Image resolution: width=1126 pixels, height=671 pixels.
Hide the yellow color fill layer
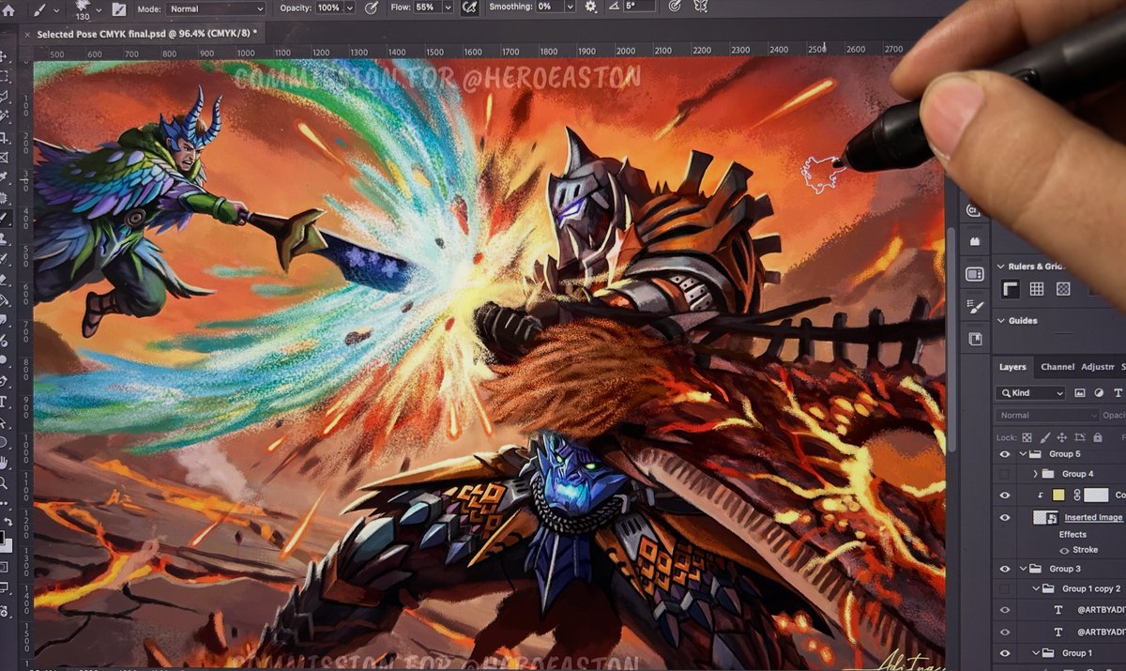pos(1005,496)
